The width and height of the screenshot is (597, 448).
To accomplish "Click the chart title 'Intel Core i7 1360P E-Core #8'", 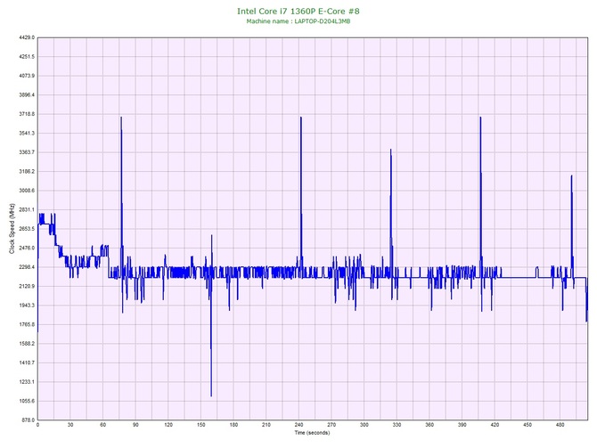I will 298,11.
